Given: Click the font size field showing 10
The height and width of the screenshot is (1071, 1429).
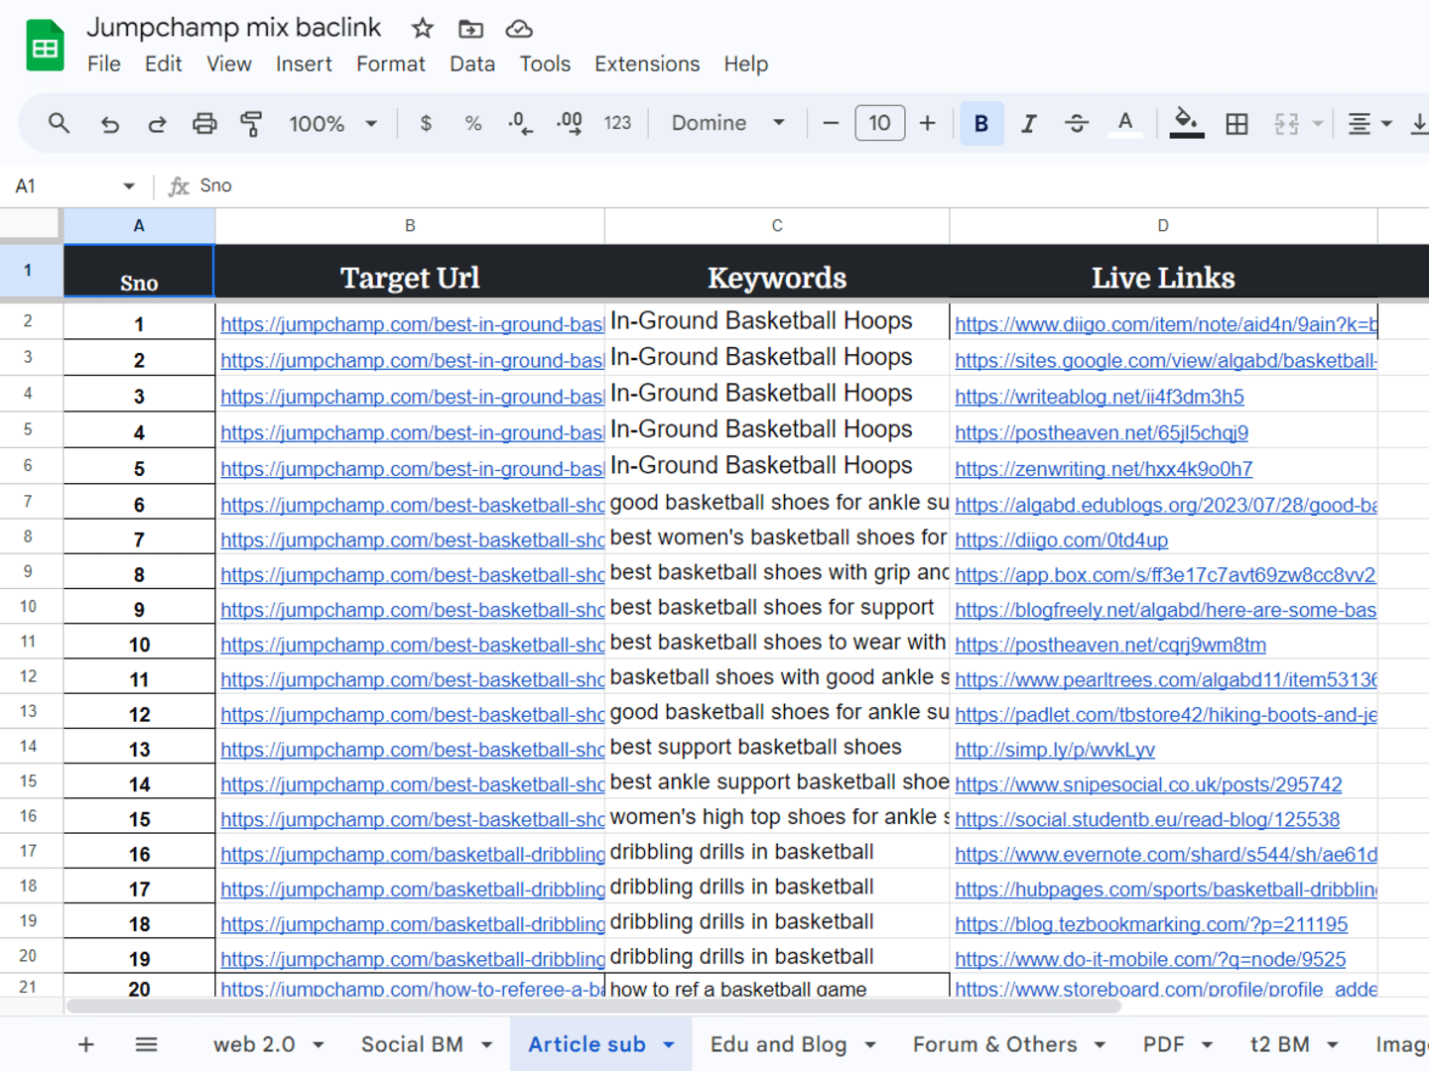Looking at the screenshot, I should (880, 123).
